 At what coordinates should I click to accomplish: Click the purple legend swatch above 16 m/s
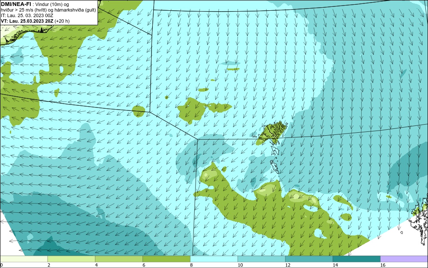pos(404,259)
